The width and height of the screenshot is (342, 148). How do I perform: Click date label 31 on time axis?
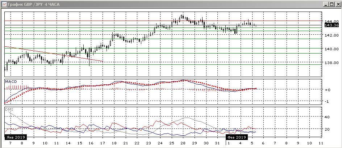click(x=217, y=143)
